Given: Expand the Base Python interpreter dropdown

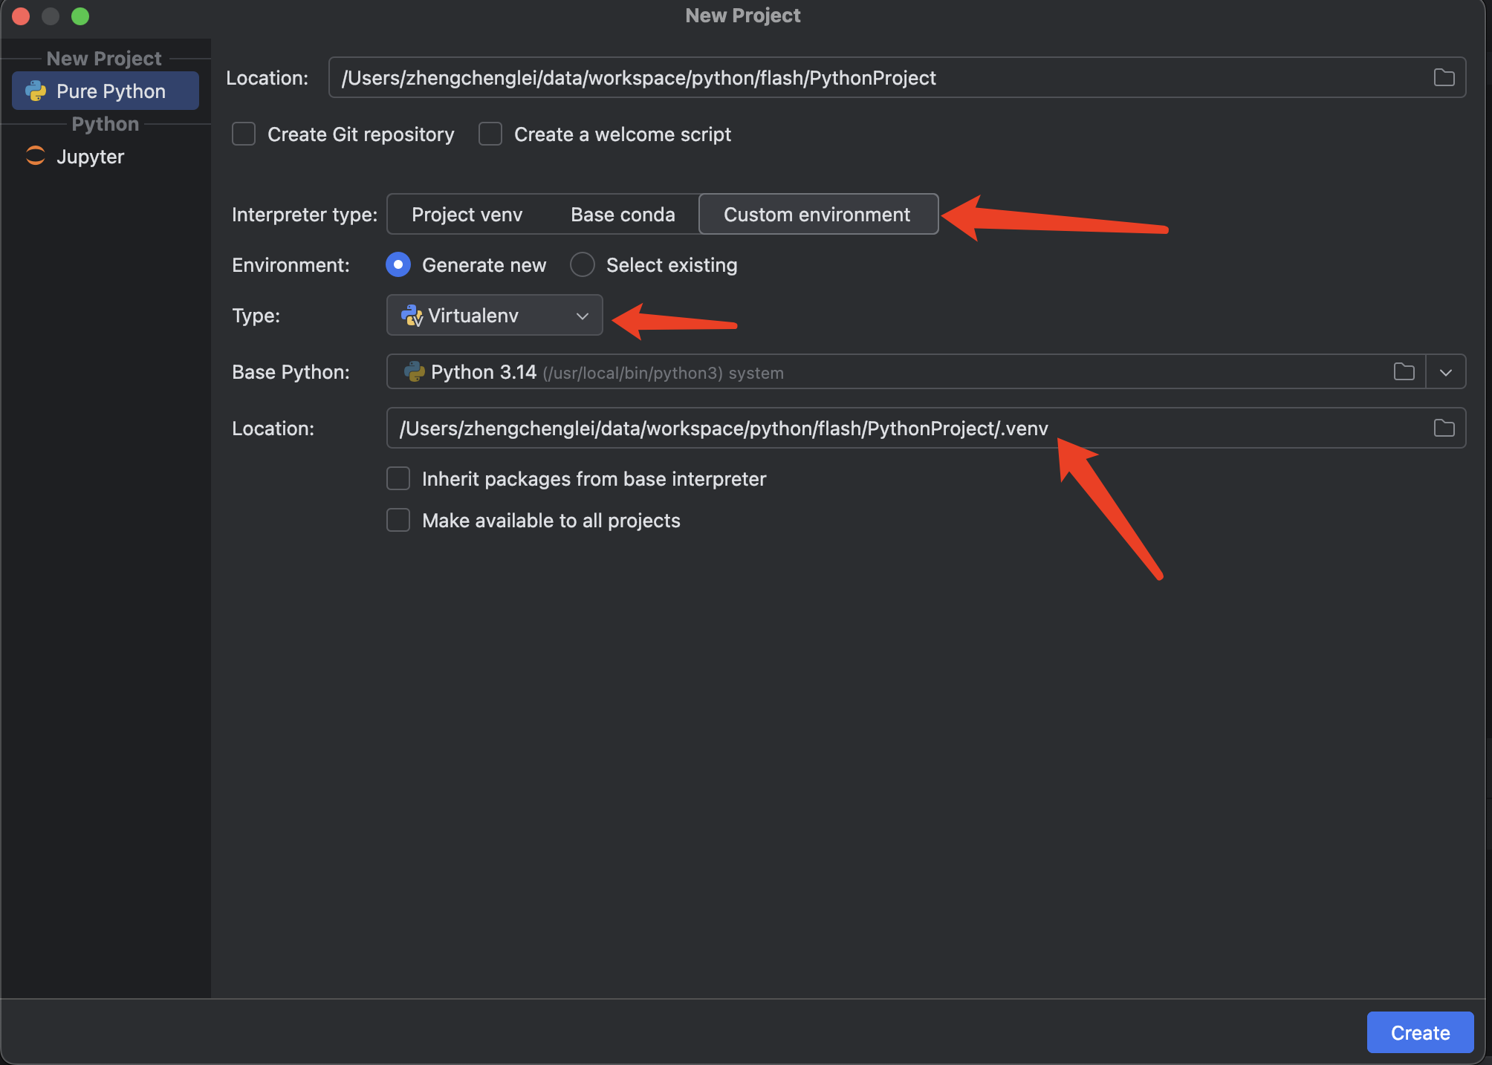Looking at the screenshot, I should point(1446,372).
